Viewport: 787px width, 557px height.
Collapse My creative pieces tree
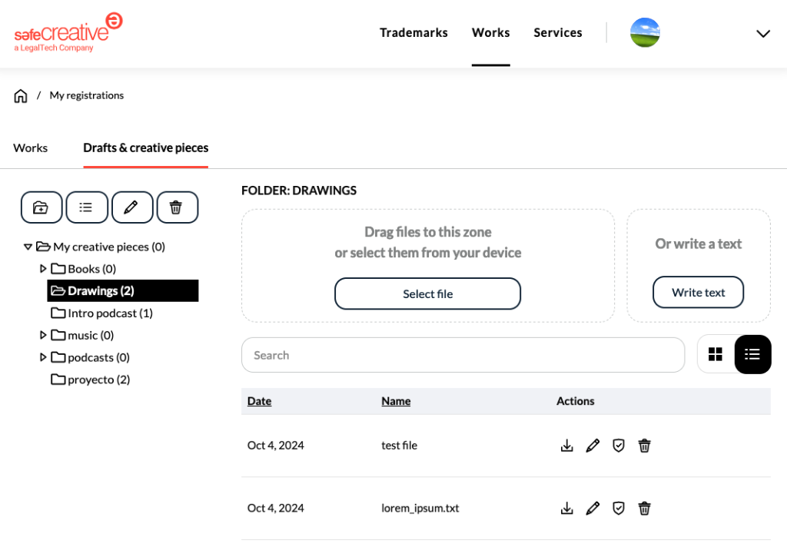[x=28, y=247]
